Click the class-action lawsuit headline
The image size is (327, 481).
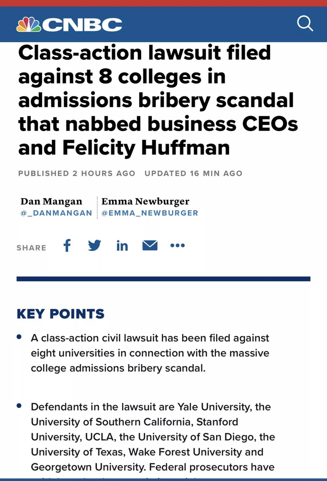tap(158, 100)
